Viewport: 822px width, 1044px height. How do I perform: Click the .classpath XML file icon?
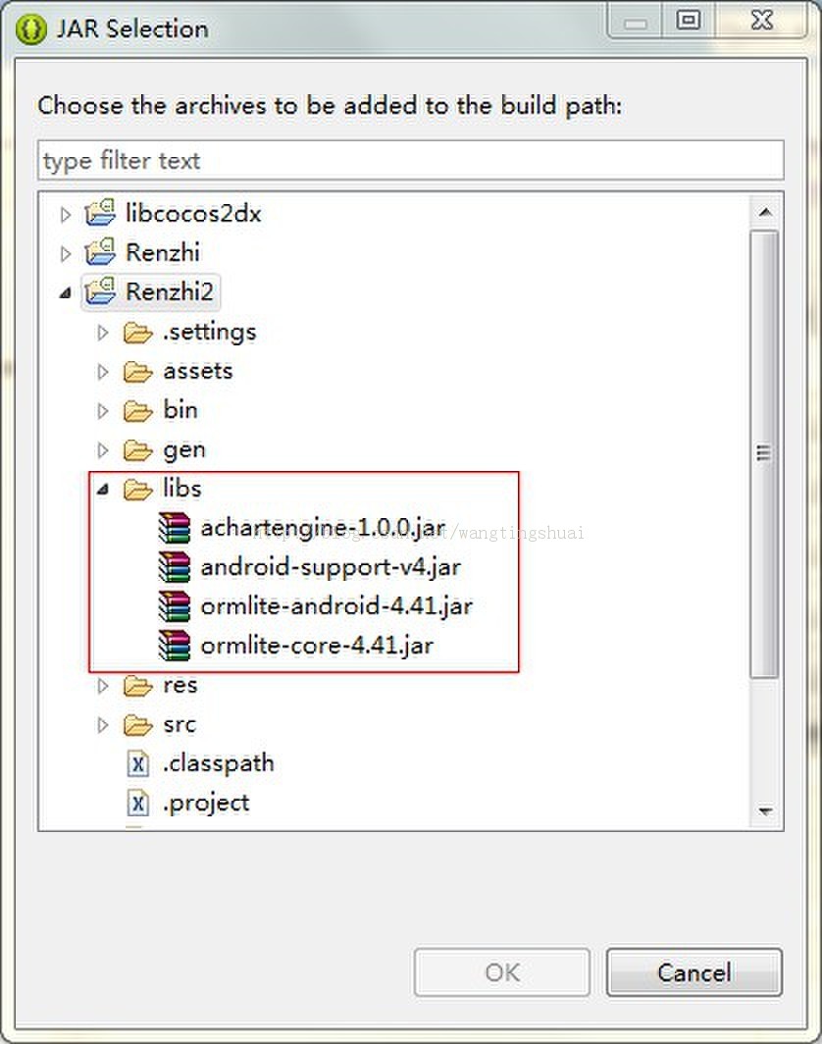(x=137, y=763)
